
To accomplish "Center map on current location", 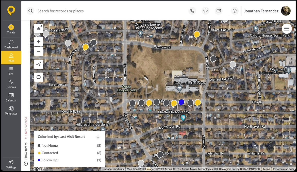I will pyautogui.click(x=39, y=77).
